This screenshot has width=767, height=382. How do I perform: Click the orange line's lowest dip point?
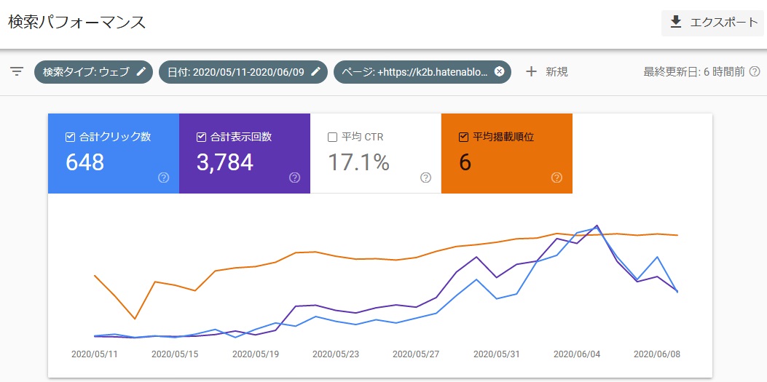coord(135,319)
